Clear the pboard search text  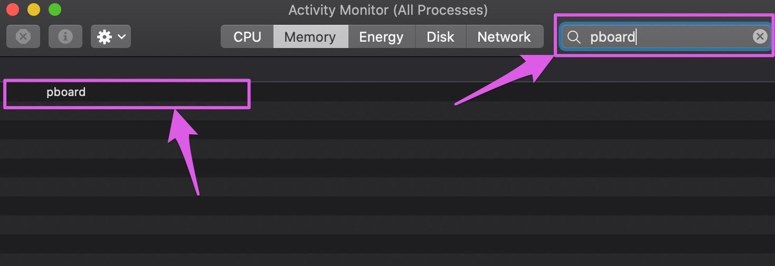tap(760, 37)
